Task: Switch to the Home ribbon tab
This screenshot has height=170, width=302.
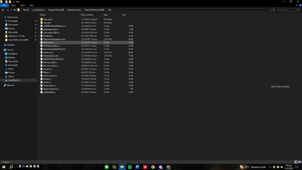Action: click(13, 6)
